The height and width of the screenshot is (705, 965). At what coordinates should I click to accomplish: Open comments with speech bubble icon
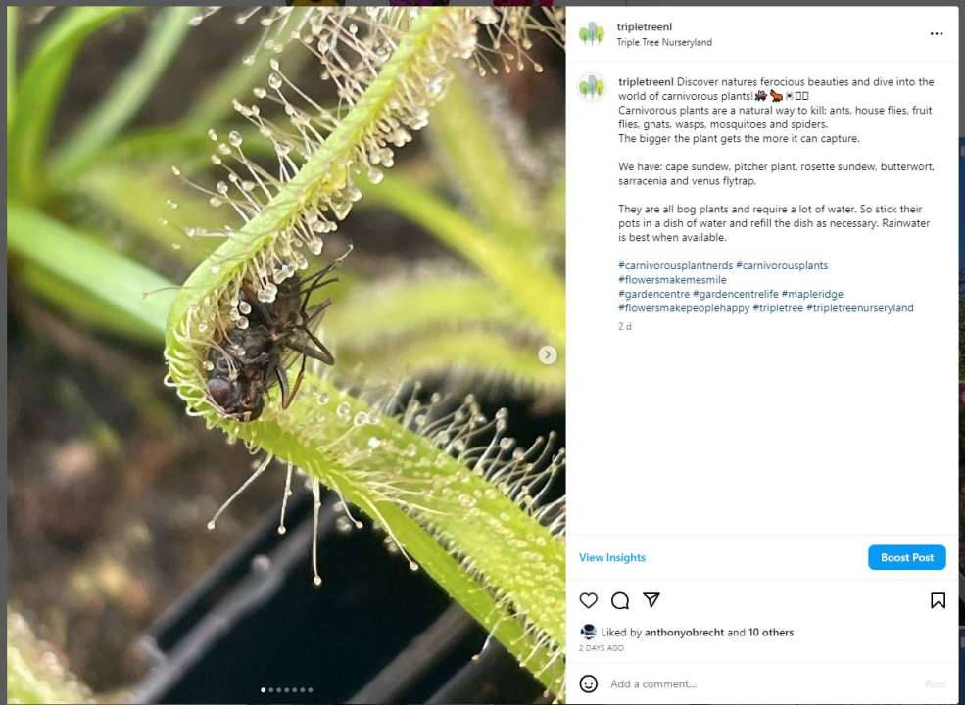(620, 600)
